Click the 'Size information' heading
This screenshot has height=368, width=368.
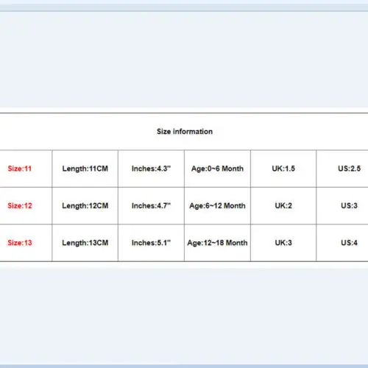coord(185,132)
